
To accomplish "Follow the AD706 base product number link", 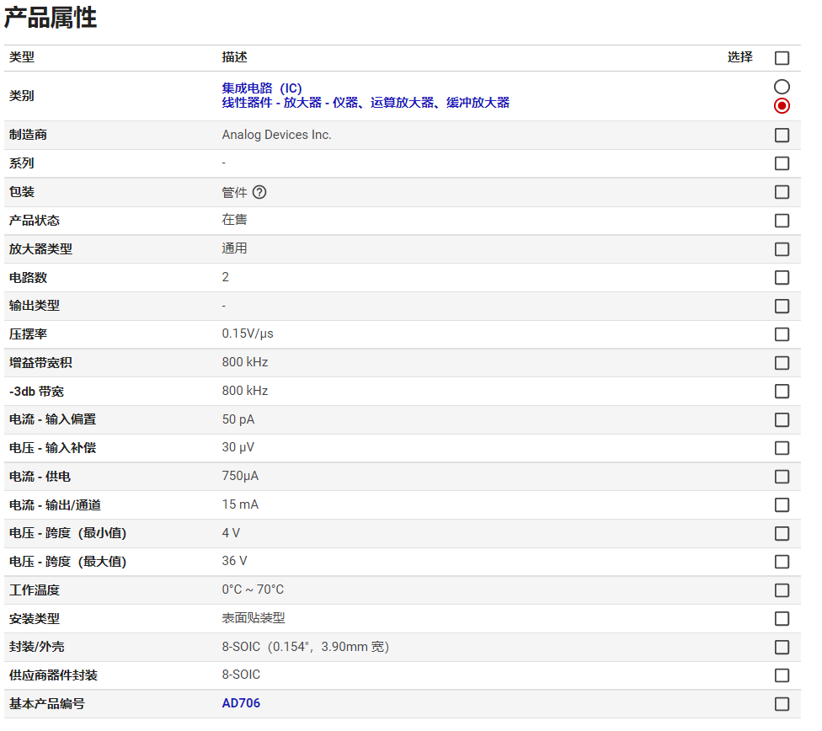I will point(241,703).
